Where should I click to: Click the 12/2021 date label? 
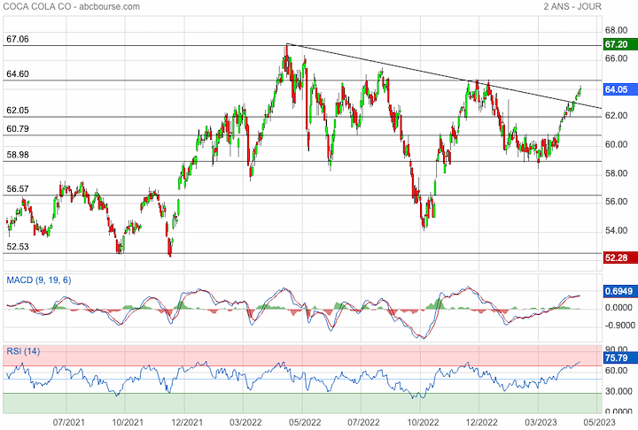(x=187, y=422)
